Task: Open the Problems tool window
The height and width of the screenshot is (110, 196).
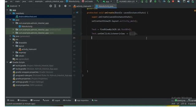Action: 22,100
